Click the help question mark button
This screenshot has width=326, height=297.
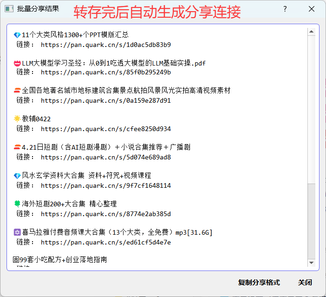tap(285, 9)
